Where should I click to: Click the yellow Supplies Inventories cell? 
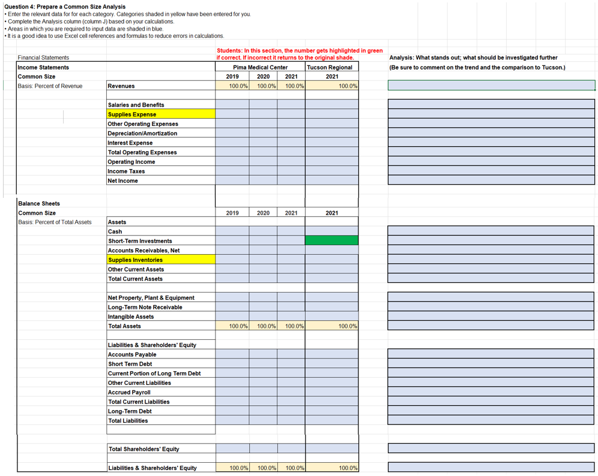(x=161, y=260)
